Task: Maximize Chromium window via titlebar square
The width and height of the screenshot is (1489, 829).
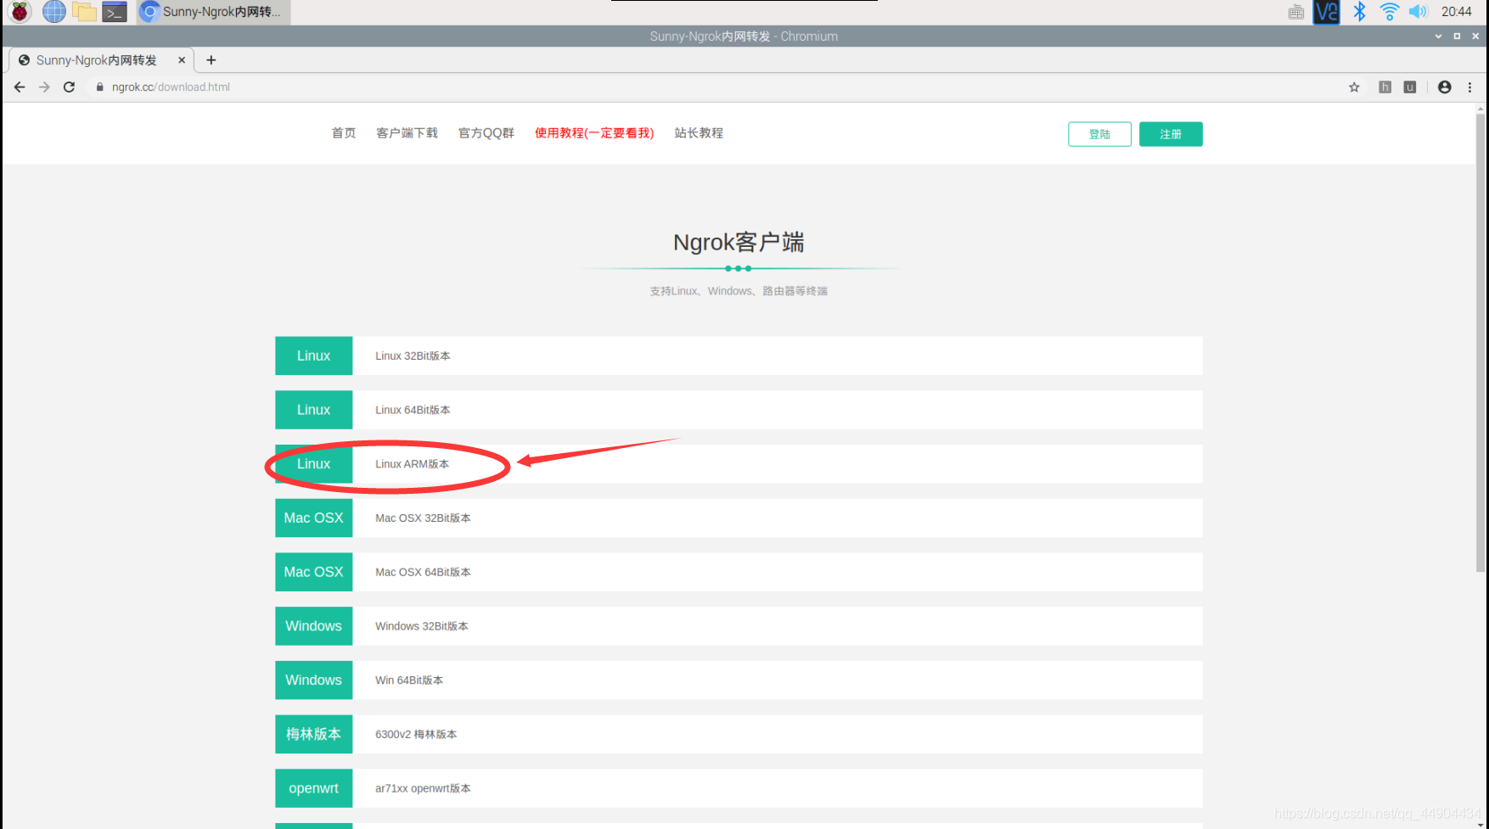Action: 1457,36
